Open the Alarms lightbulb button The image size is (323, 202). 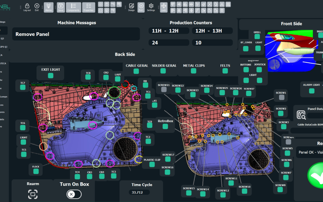pos(49,7)
